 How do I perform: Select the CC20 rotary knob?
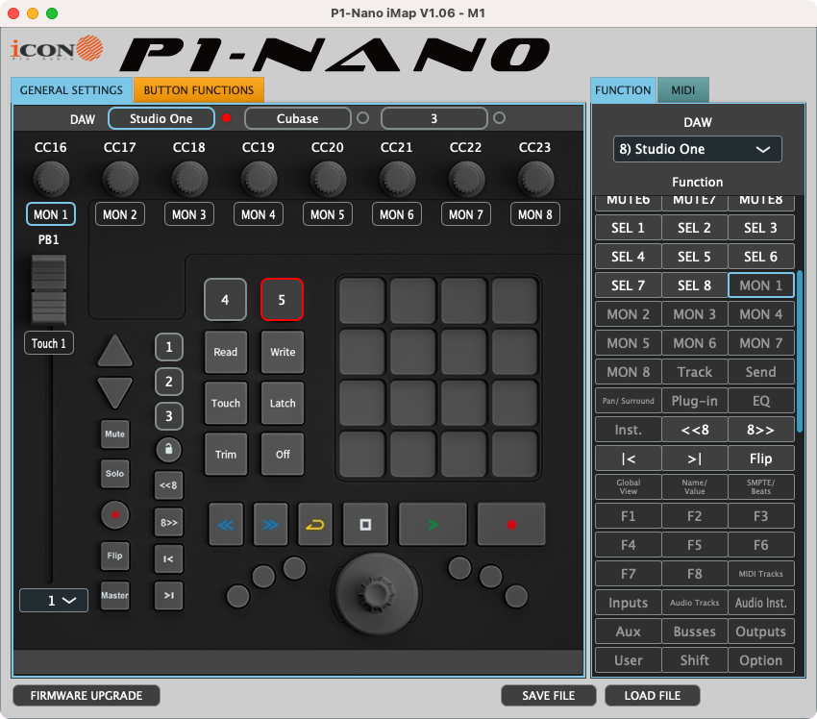pos(328,179)
